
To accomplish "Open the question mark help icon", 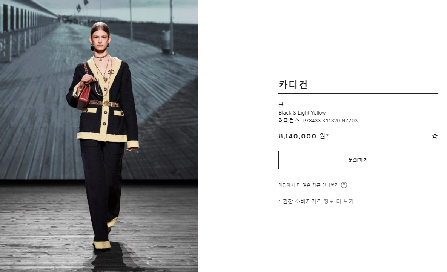I will tap(344, 185).
